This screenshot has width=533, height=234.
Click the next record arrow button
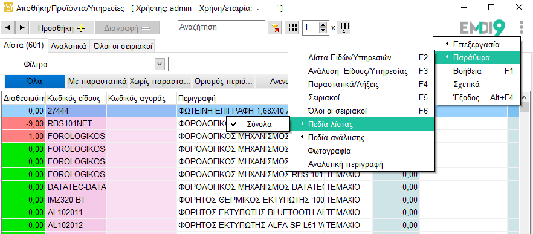pyautogui.click(x=22, y=28)
